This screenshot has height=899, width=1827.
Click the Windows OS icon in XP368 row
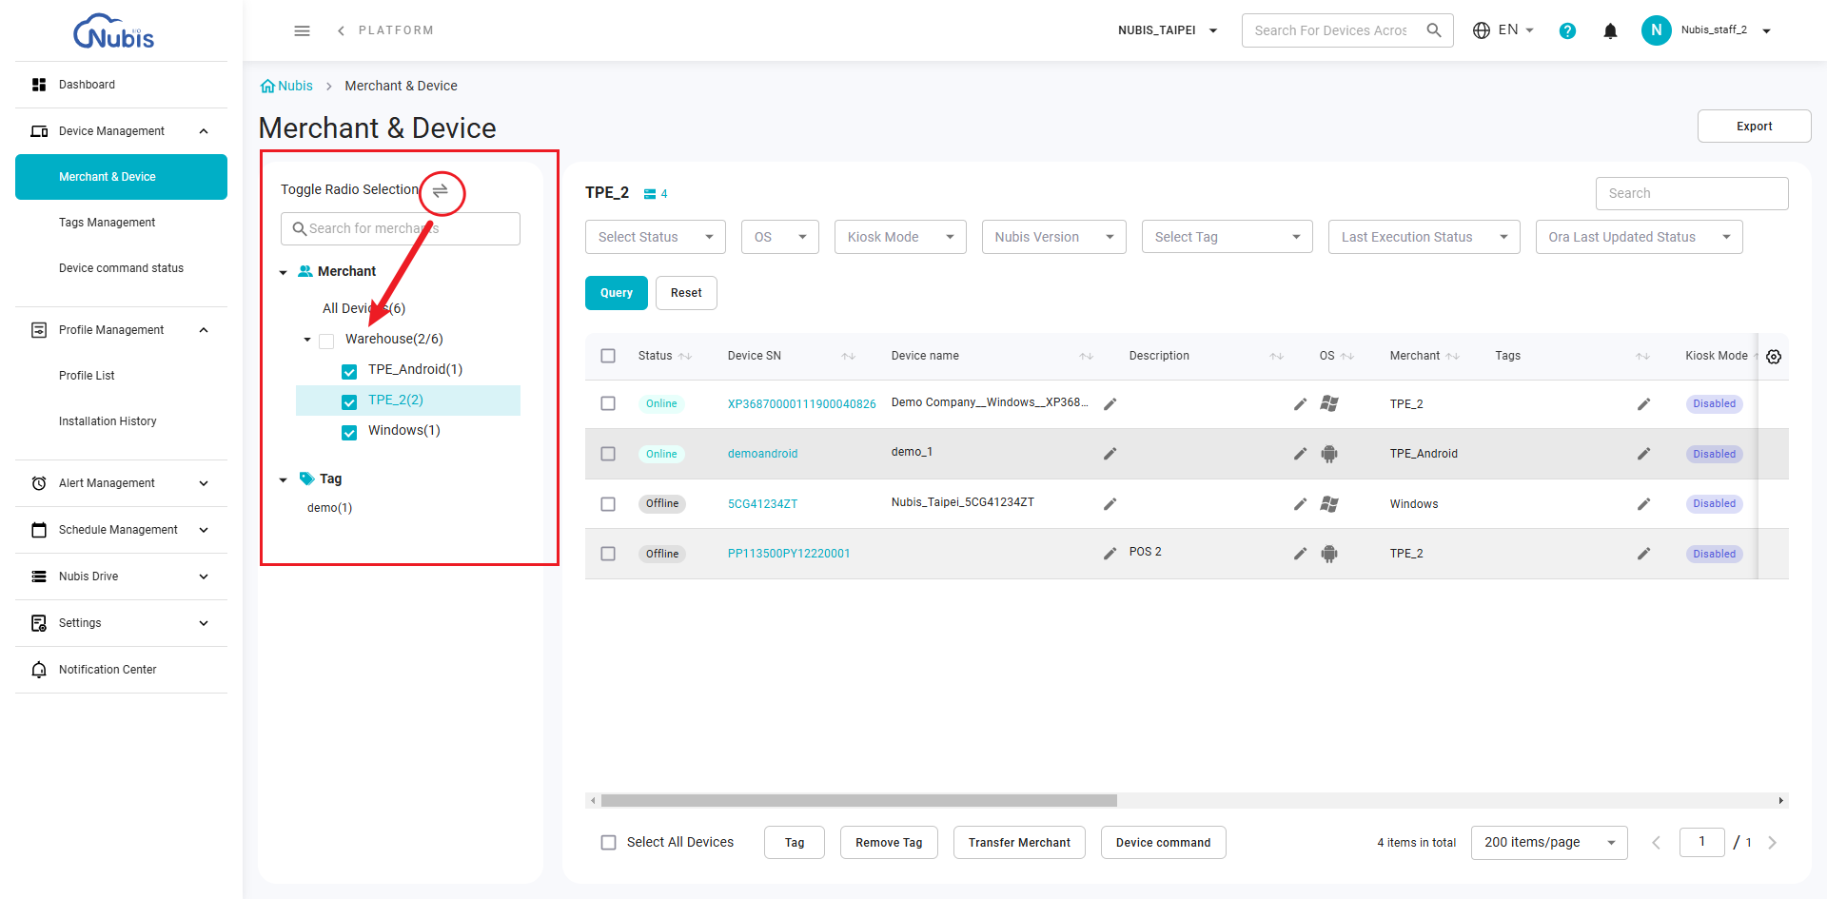pos(1329,404)
